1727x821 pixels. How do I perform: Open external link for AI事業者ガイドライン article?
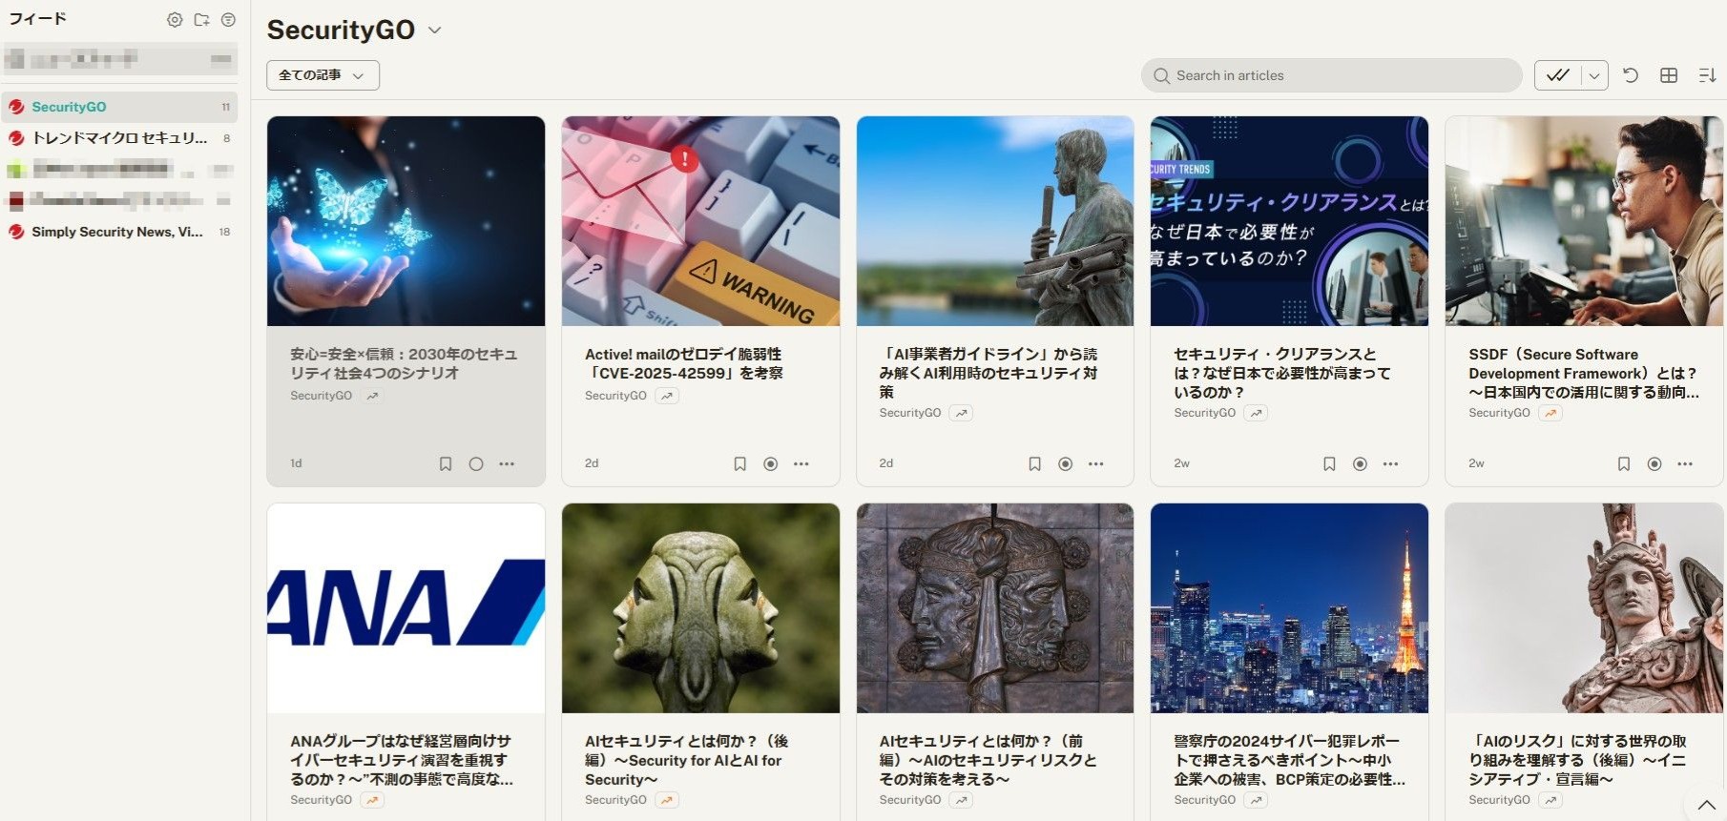tap(961, 413)
